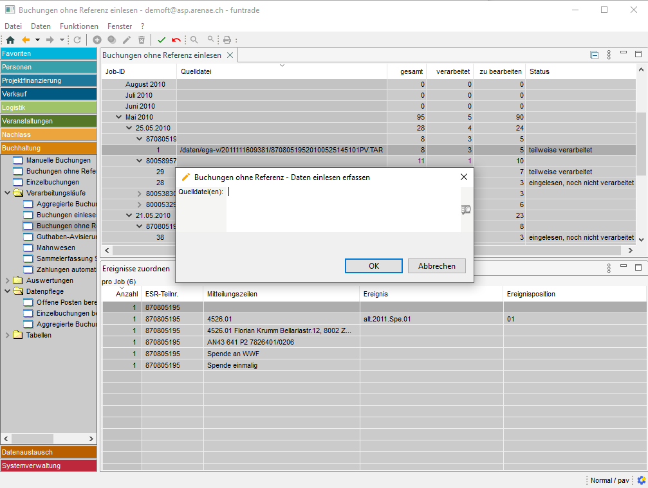This screenshot has width=648, height=488.
Task: Open the back-arrow history dropdown
Action: pos(37,40)
